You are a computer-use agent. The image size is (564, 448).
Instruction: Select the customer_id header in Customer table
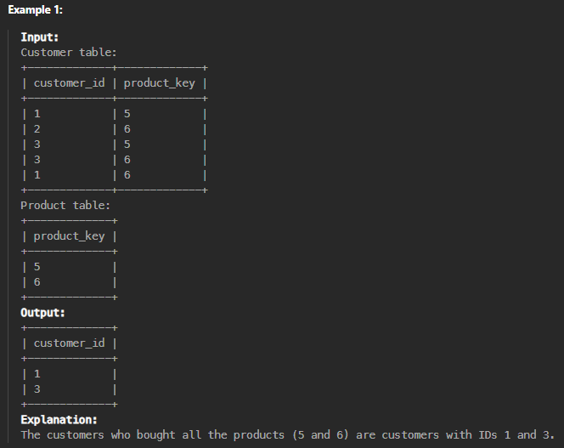pos(69,83)
